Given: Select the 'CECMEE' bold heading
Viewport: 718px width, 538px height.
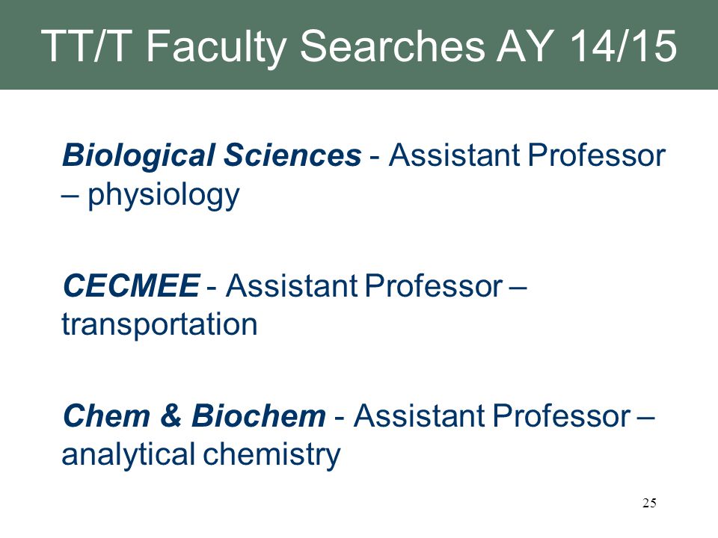Looking at the screenshot, I should 131,286.
